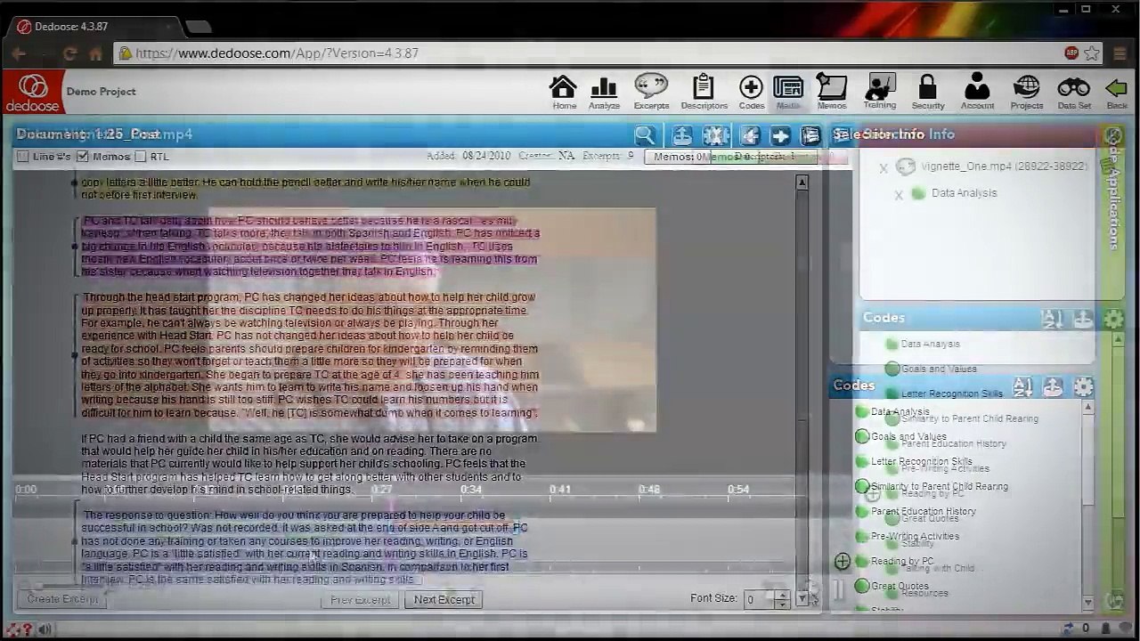
Task: Open the Training section
Action: tap(879, 93)
